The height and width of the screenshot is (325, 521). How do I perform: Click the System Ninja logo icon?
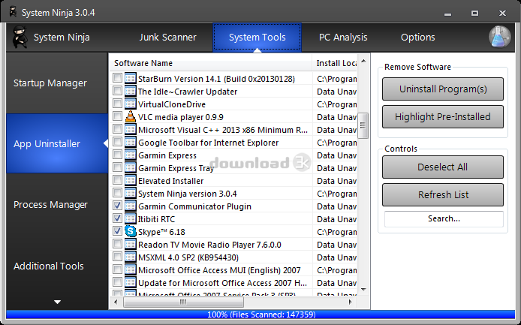[x=20, y=38]
